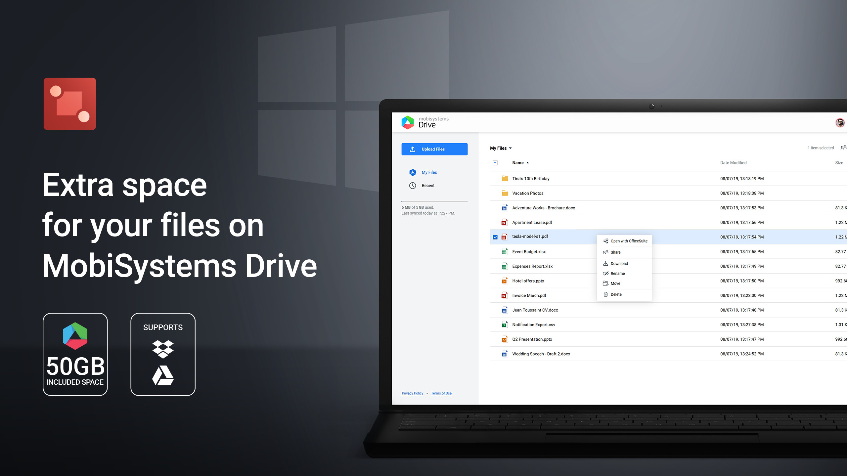Click 'Notification Export.csv' file name
This screenshot has height=476, width=847.
click(534, 325)
